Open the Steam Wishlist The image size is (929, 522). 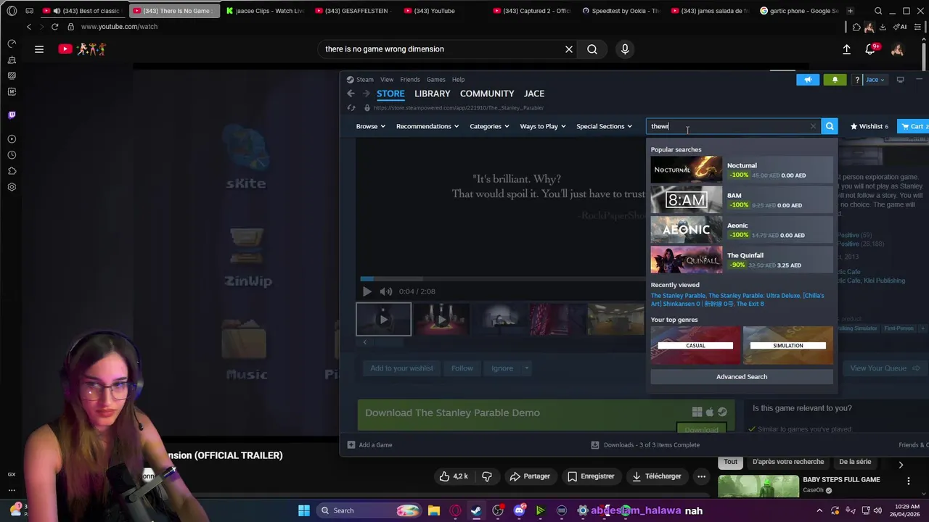pos(869,126)
